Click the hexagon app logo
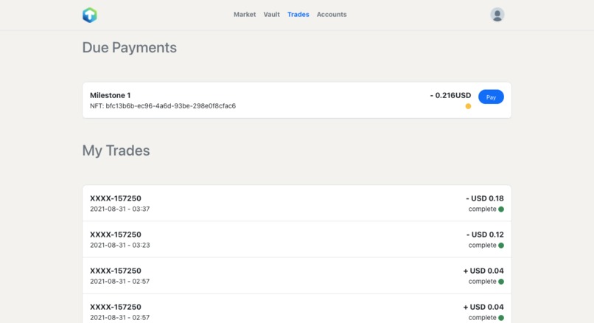This screenshot has width=594, height=323. pyautogui.click(x=90, y=15)
